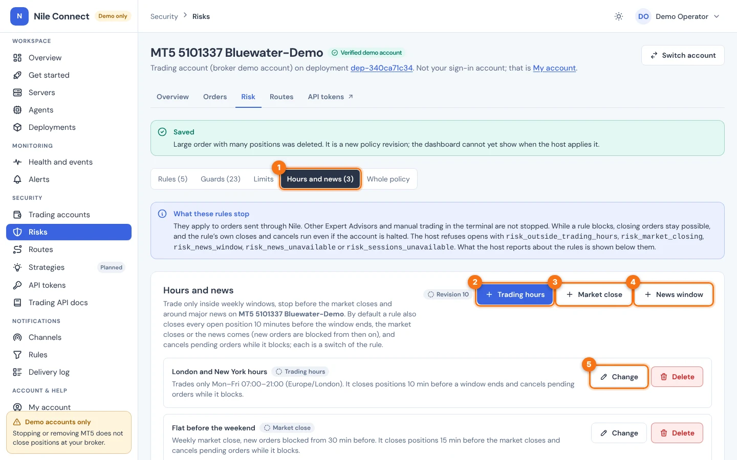Open My account in the sidebar
737x460 pixels.
69,407
